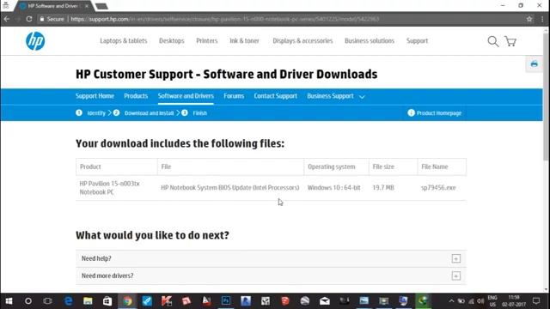Open Kaspersky from the taskbar
The height and width of the screenshot is (309, 550).
coord(167,301)
